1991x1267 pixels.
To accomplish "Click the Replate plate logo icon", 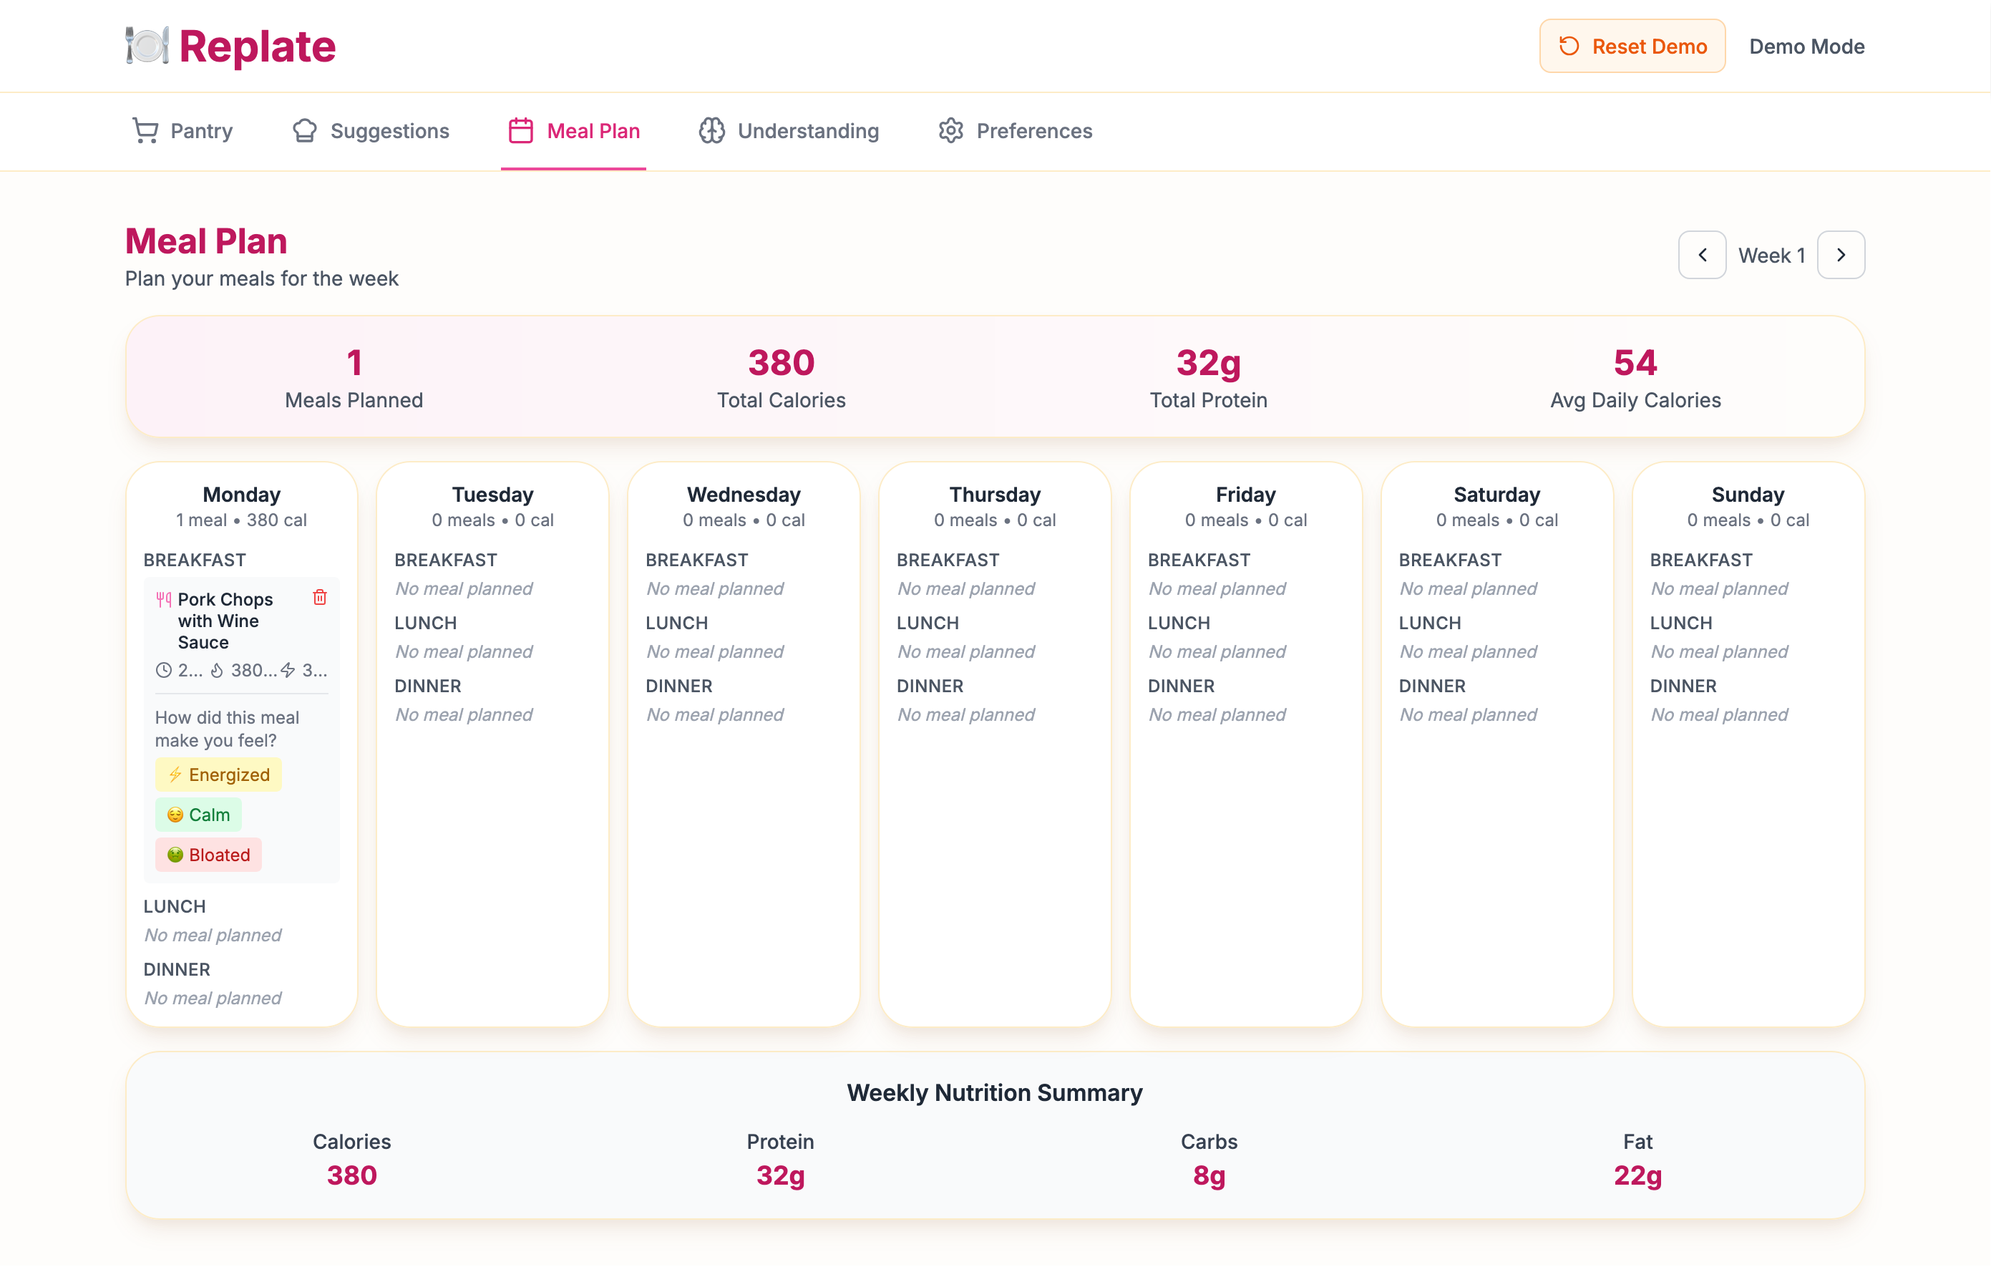I will (x=147, y=46).
